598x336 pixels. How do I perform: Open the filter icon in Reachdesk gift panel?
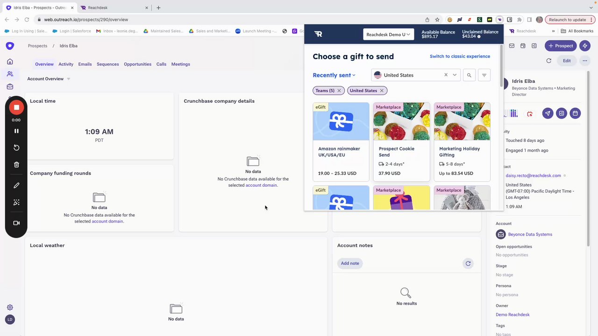(484, 75)
